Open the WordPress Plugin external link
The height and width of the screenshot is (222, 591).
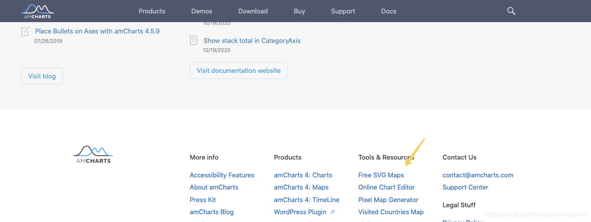[304, 212]
